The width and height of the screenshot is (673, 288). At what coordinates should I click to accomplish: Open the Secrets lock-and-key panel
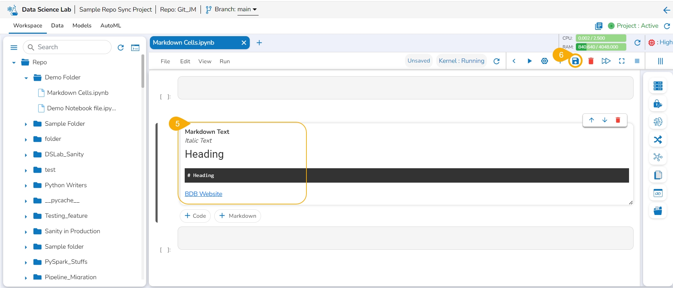(x=658, y=104)
